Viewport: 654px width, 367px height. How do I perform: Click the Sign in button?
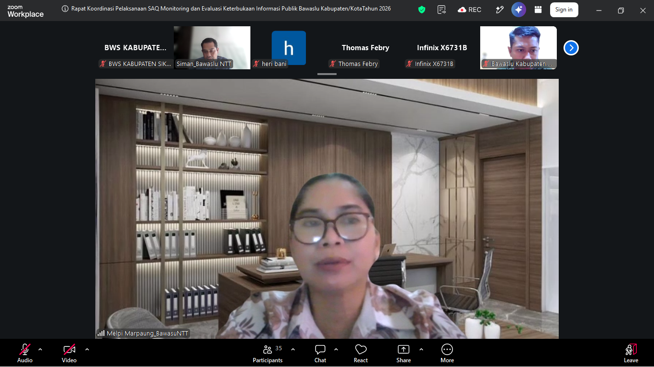pyautogui.click(x=564, y=10)
